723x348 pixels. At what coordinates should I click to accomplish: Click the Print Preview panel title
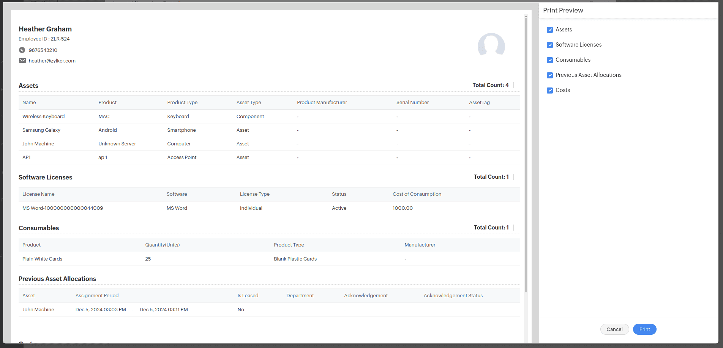pyautogui.click(x=563, y=10)
